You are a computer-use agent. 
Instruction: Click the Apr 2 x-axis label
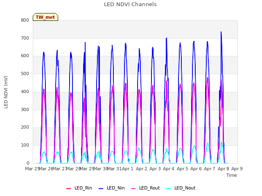pyautogui.click(x=142, y=169)
